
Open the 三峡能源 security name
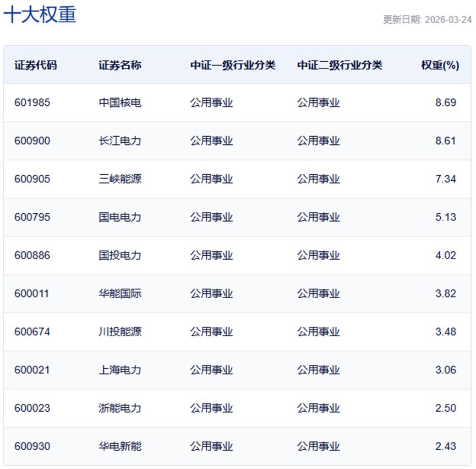tap(120, 179)
